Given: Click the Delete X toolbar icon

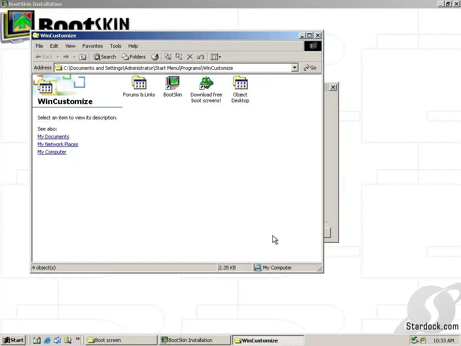Looking at the screenshot, I should pyautogui.click(x=190, y=57).
